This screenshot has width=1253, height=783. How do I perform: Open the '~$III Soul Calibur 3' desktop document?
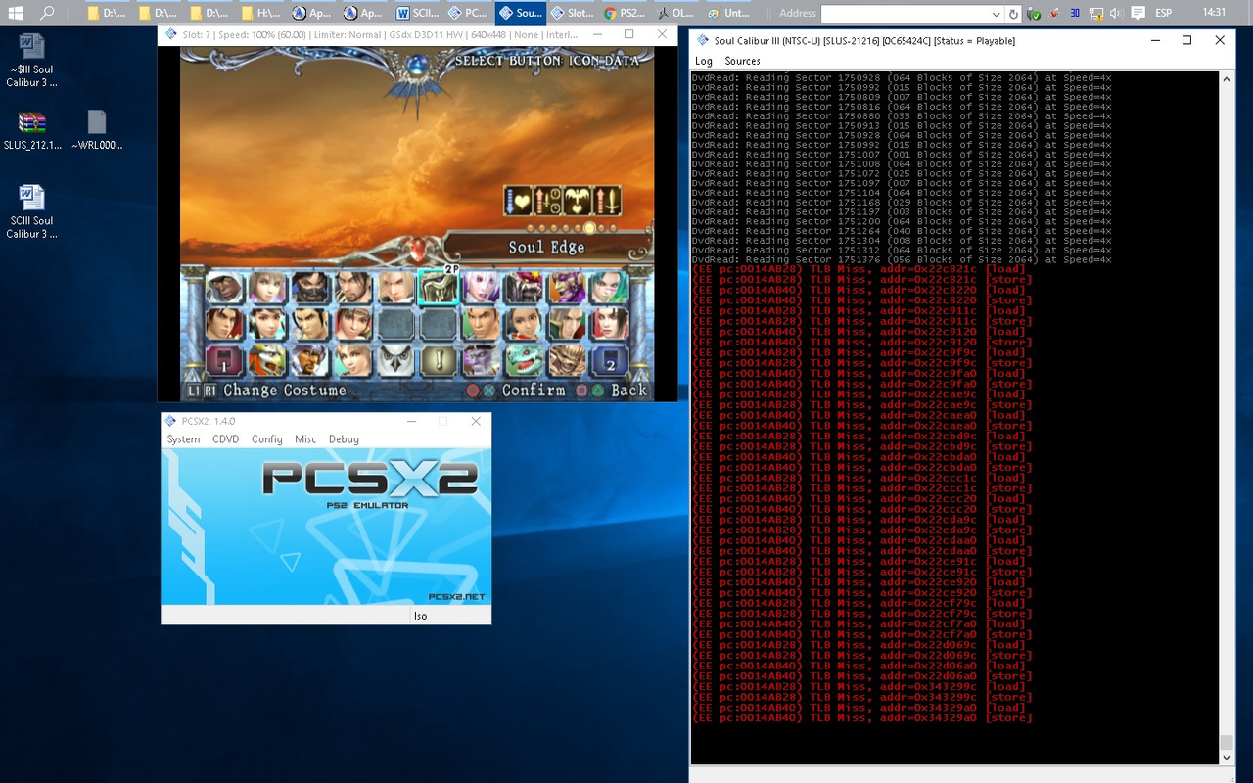(31, 60)
